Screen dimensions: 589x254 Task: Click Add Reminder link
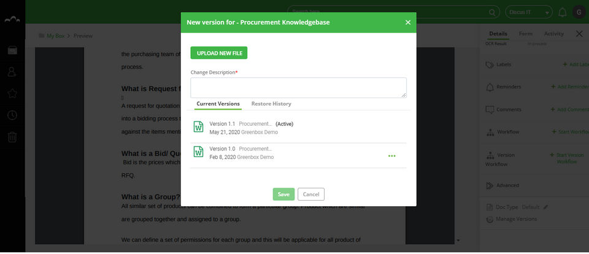[569, 87]
